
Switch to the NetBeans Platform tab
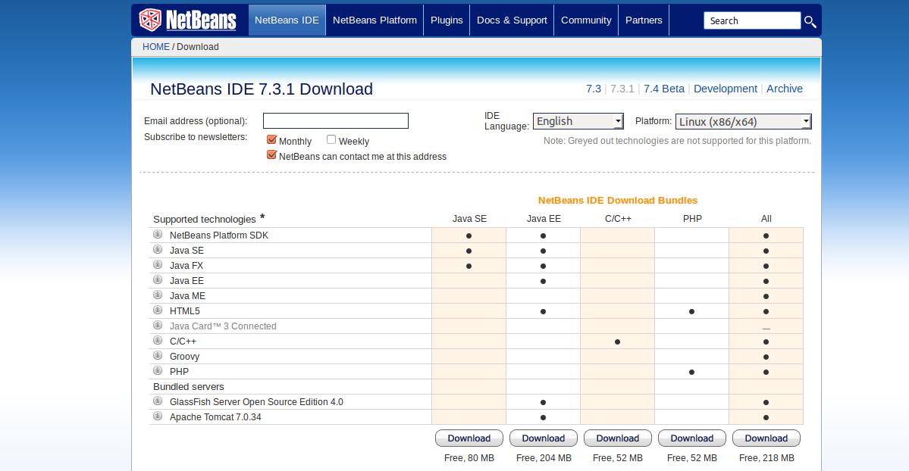(x=374, y=20)
